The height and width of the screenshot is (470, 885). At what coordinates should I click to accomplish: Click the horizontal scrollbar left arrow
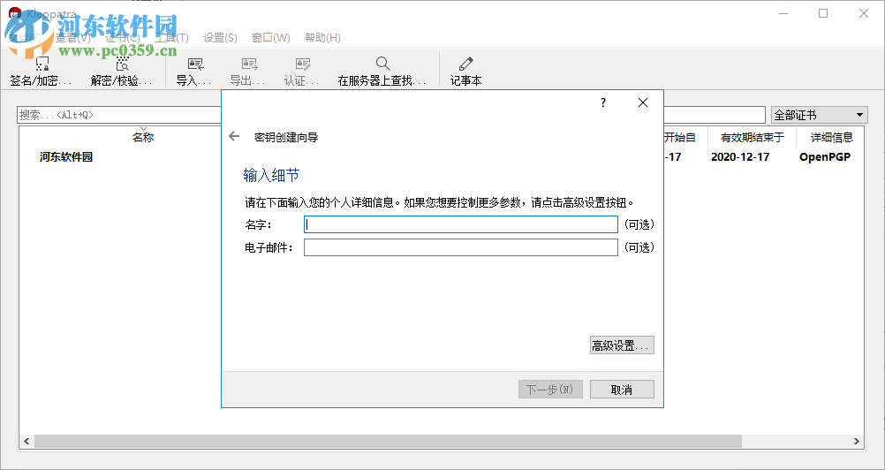(26, 441)
